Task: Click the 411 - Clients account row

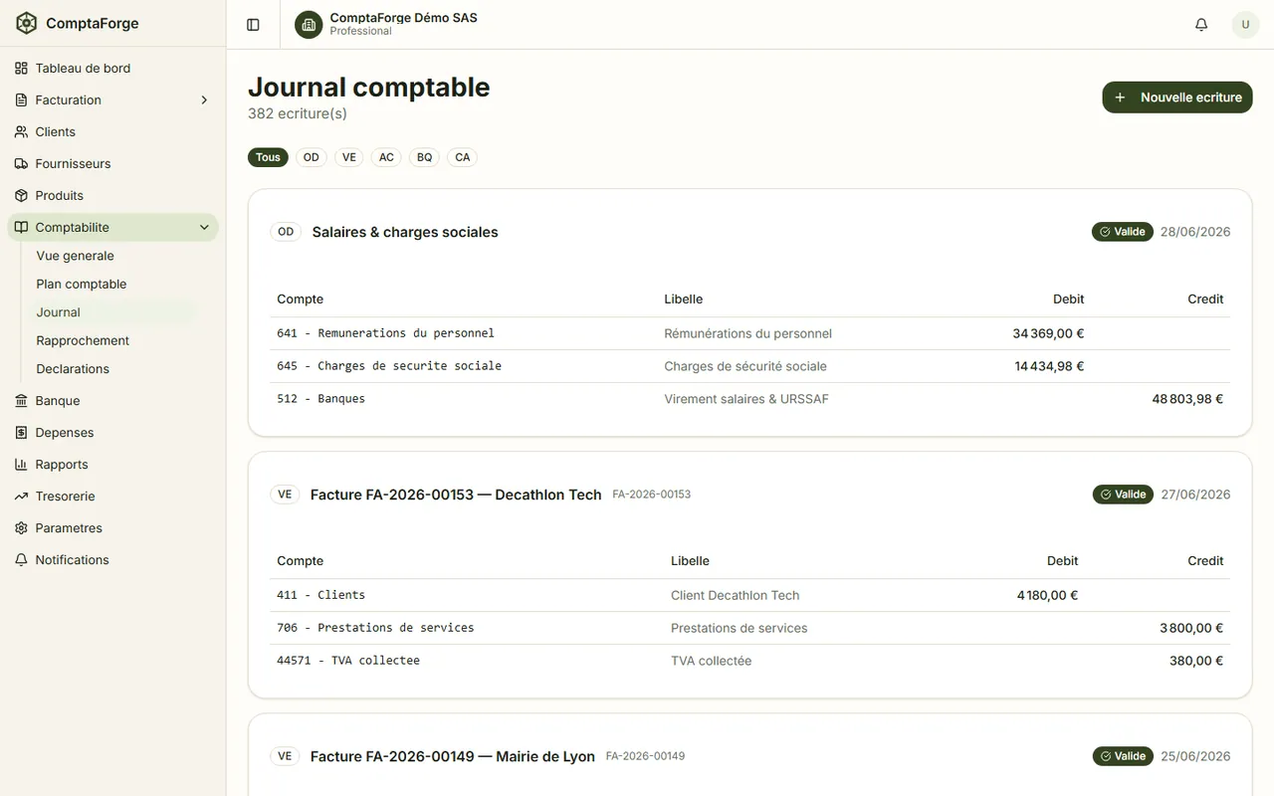Action: point(750,595)
